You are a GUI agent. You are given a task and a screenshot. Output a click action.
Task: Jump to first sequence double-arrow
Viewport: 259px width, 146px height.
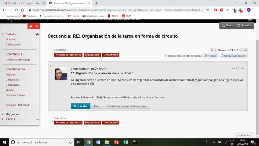(x=212, y=50)
